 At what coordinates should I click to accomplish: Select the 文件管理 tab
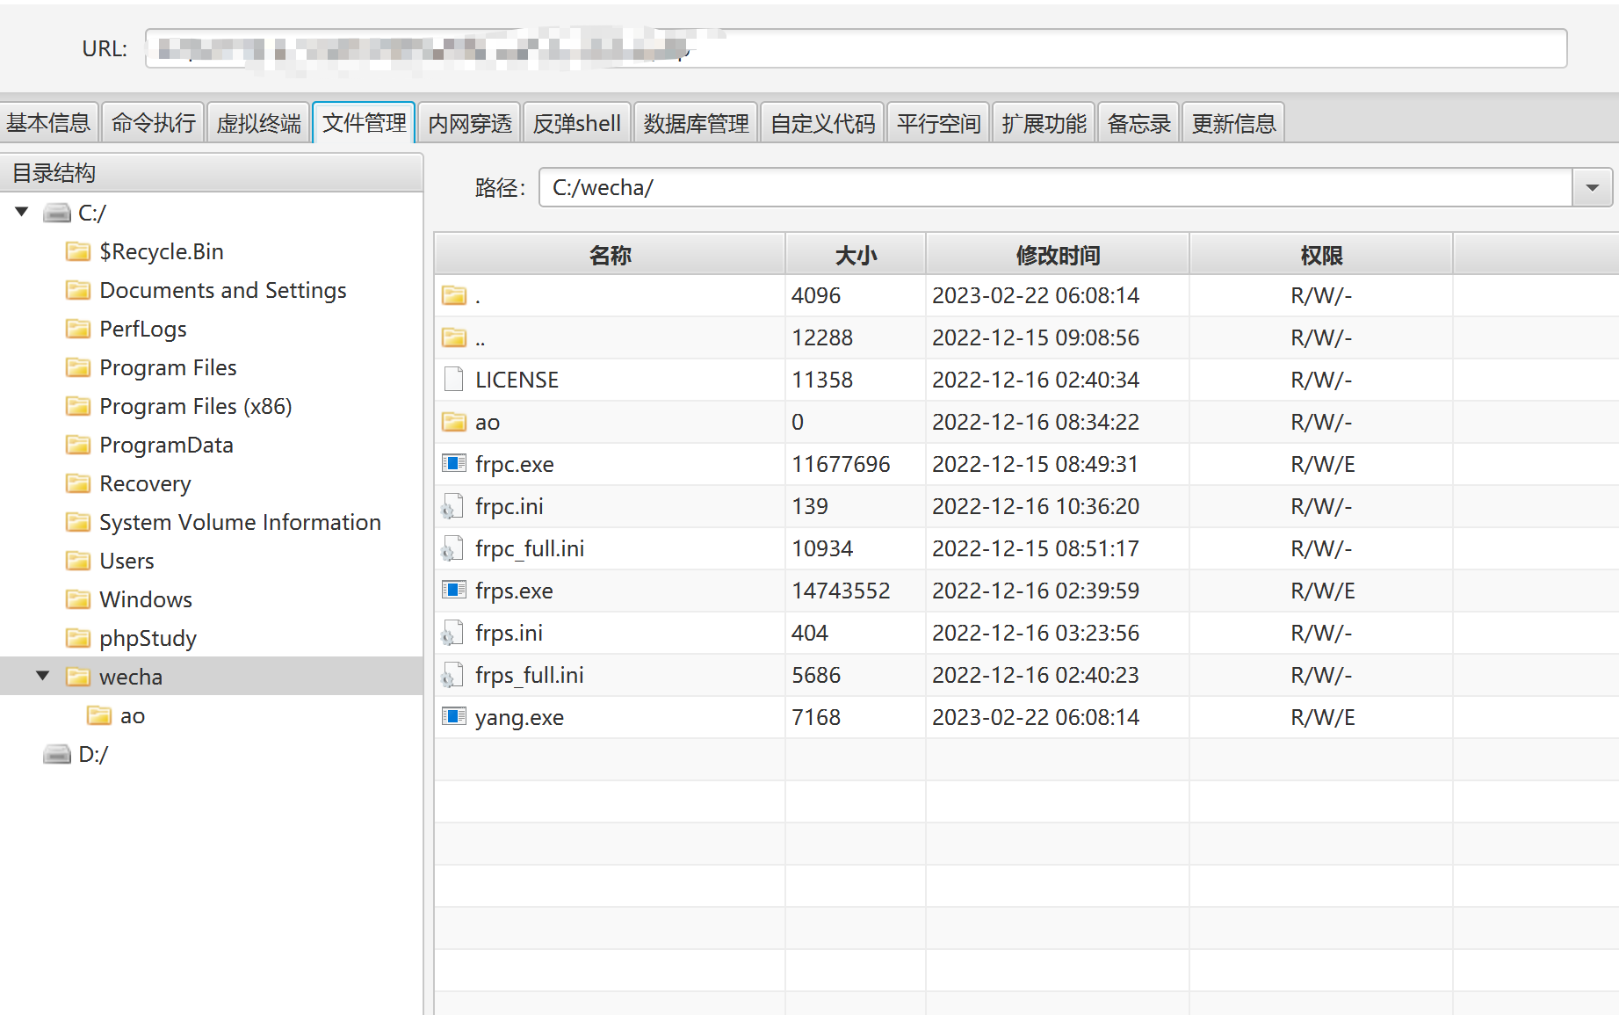click(x=364, y=123)
